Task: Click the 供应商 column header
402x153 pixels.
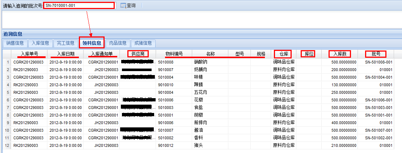Action: tap(138, 54)
